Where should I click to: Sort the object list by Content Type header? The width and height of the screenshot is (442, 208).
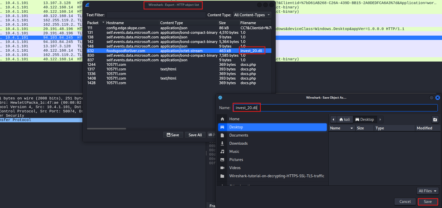(189, 23)
